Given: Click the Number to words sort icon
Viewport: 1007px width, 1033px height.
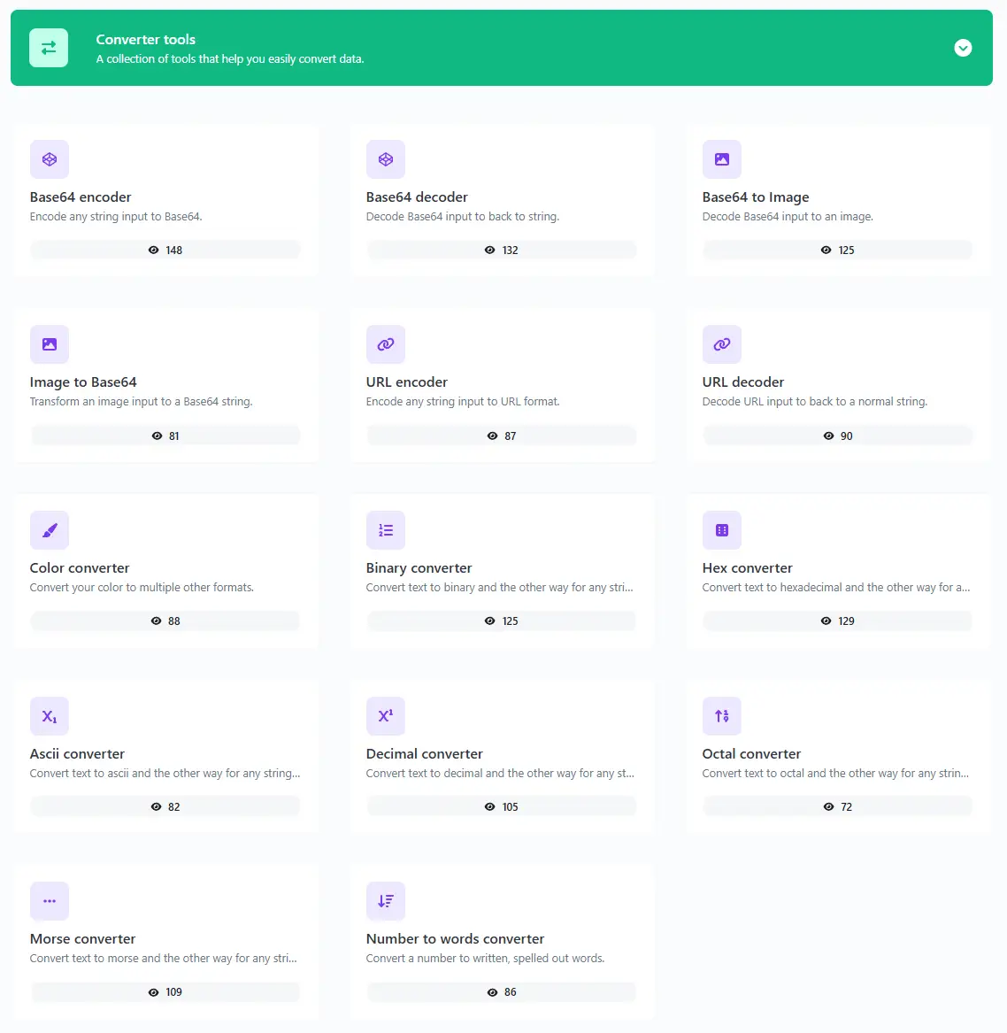Looking at the screenshot, I should [x=386, y=901].
